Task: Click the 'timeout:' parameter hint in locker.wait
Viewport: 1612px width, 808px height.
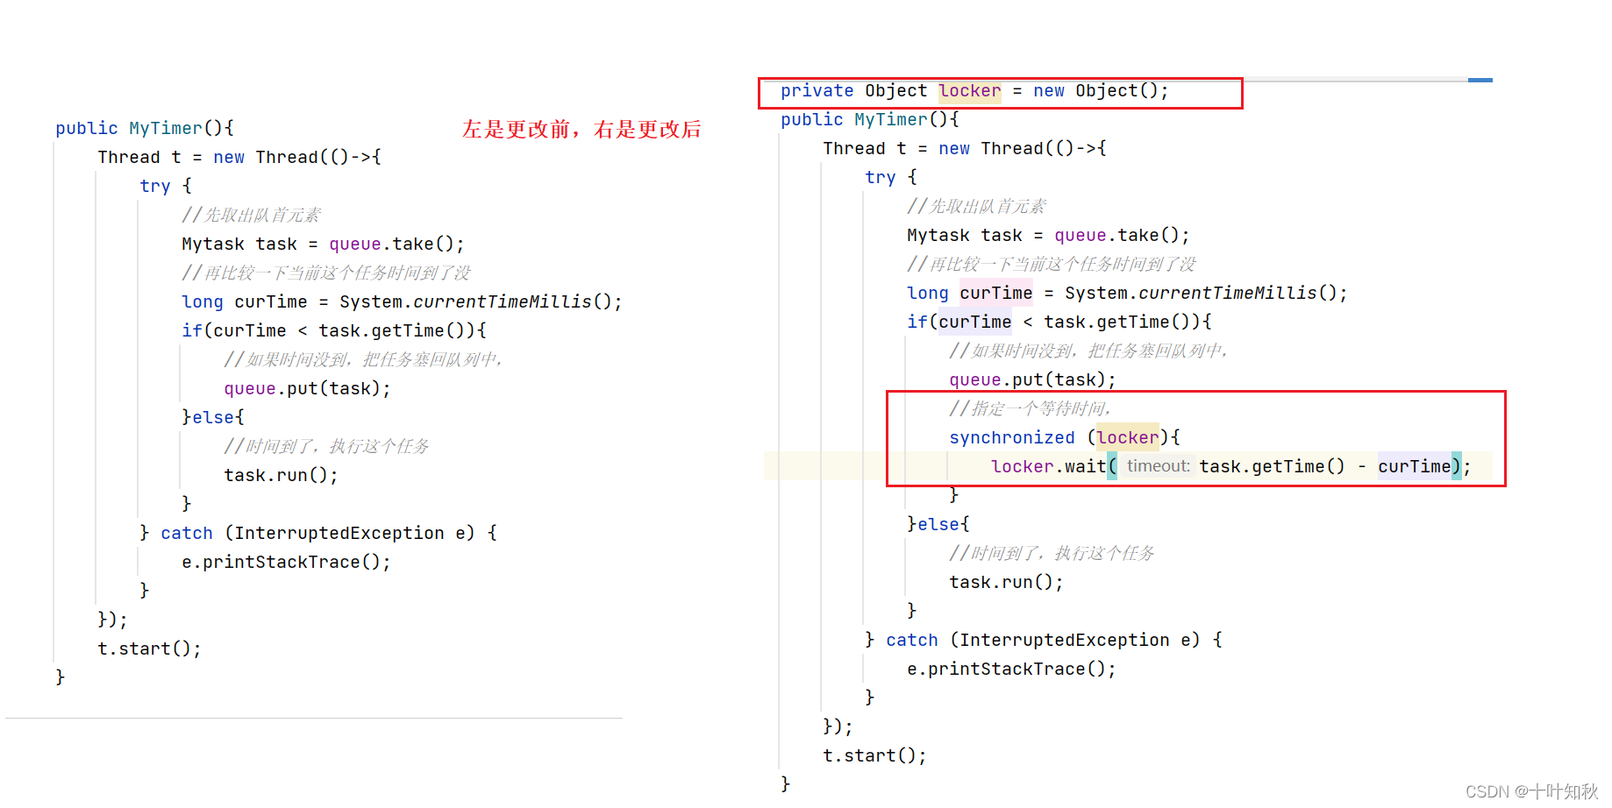Action: 1158,466
